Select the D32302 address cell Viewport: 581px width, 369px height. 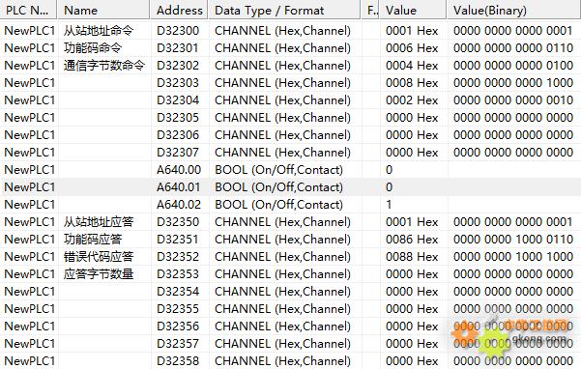pyautogui.click(x=178, y=66)
